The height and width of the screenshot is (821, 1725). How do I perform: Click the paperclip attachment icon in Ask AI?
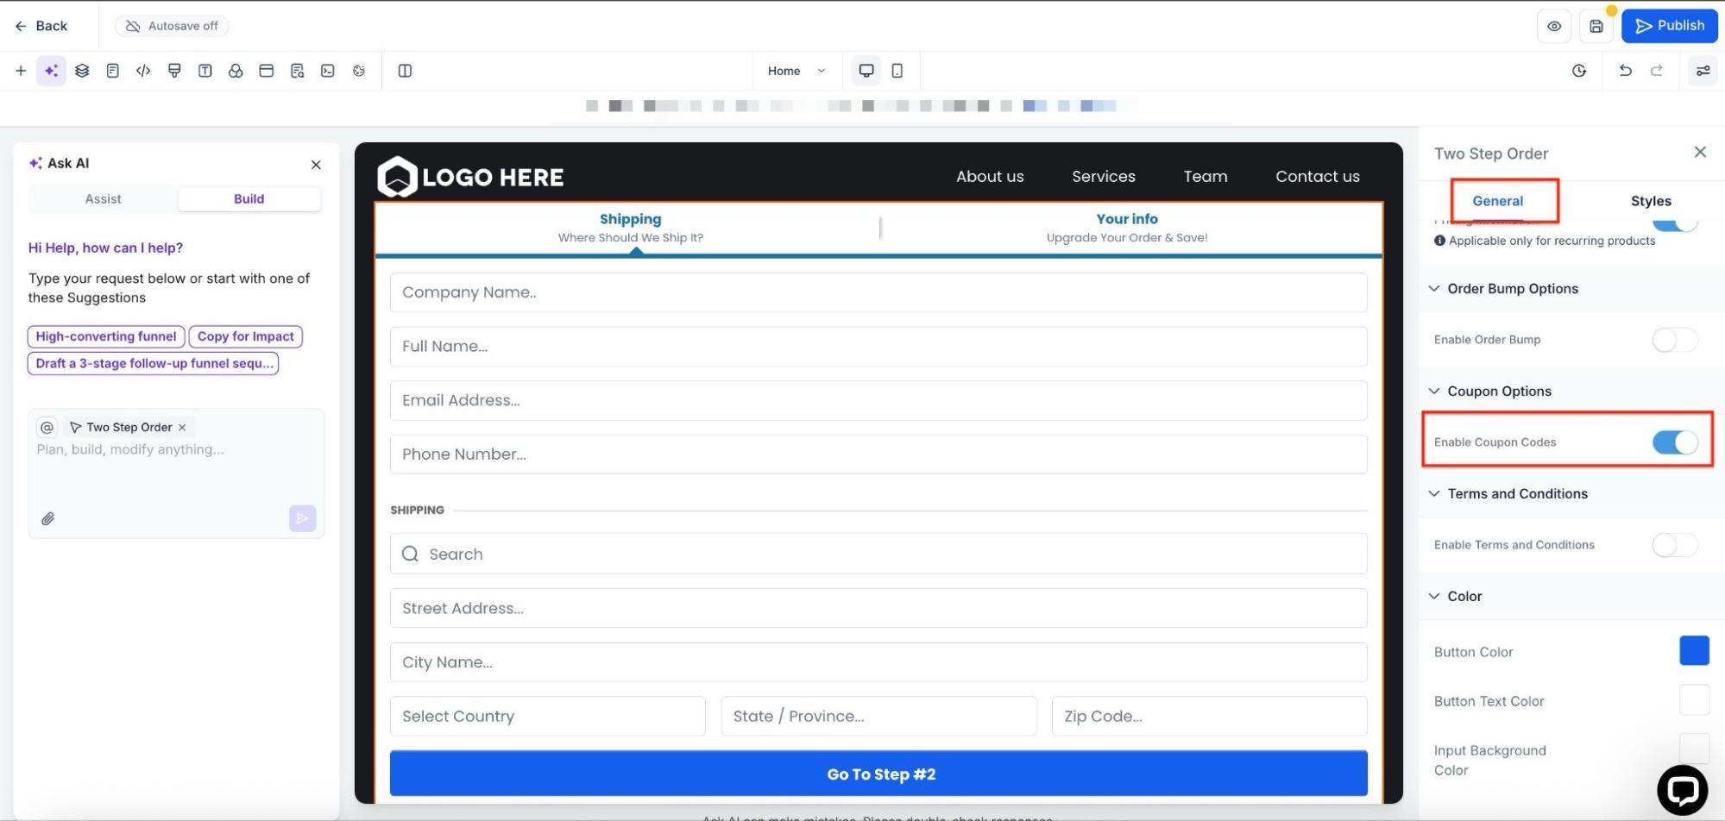point(48,518)
